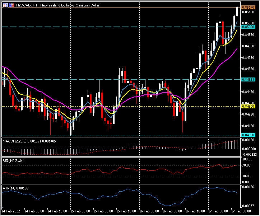Viewport: 260px width, 216px height.
Task: Select the ATR(14) 0.00136 indicator label
Action: (15, 188)
